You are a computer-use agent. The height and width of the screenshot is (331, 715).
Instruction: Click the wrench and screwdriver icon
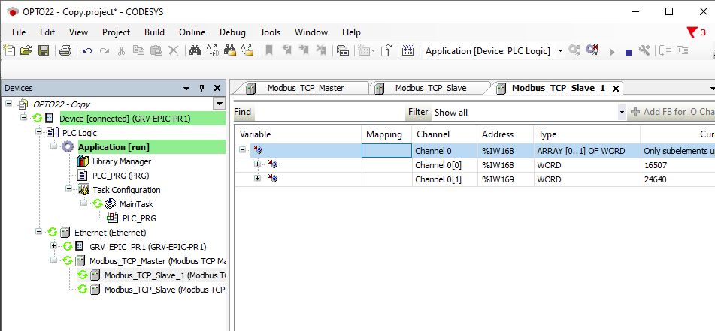pyautogui.click(x=644, y=50)
